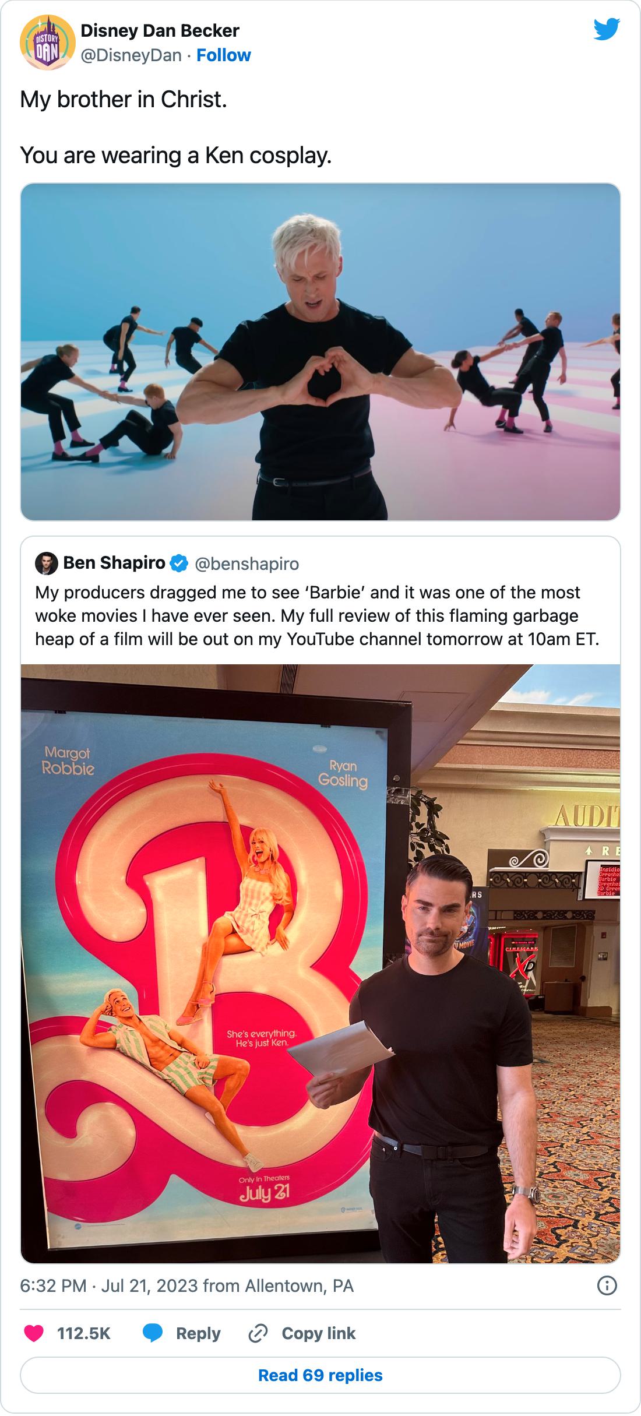
Task: Click the quoted tweet's verified badge
Action: (x=179, y=563)
